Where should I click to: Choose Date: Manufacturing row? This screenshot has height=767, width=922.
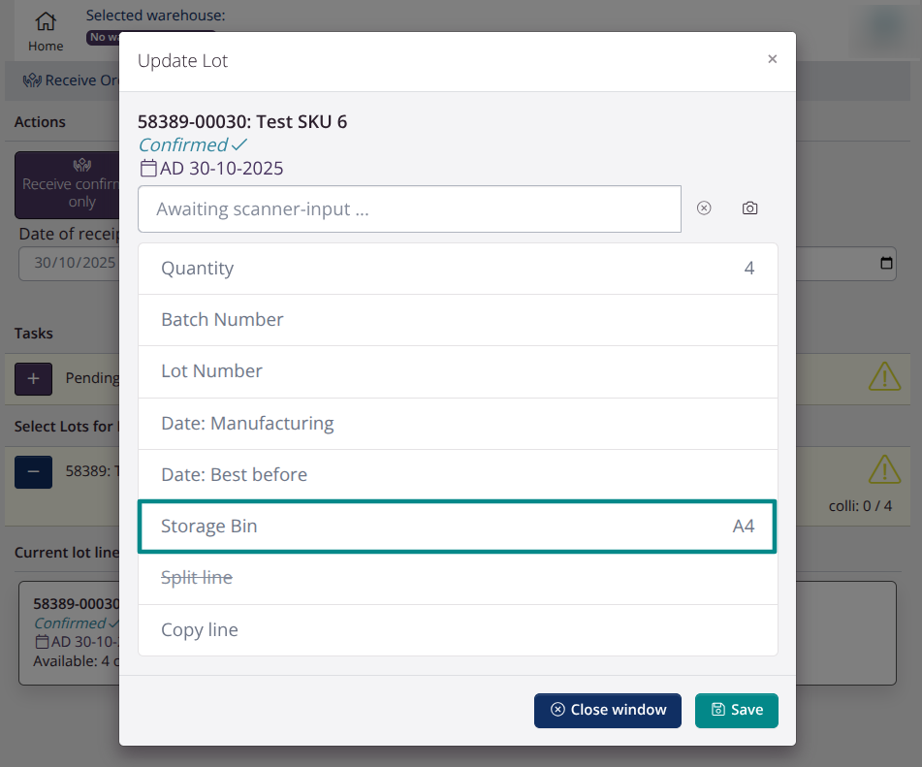point(458,424)
